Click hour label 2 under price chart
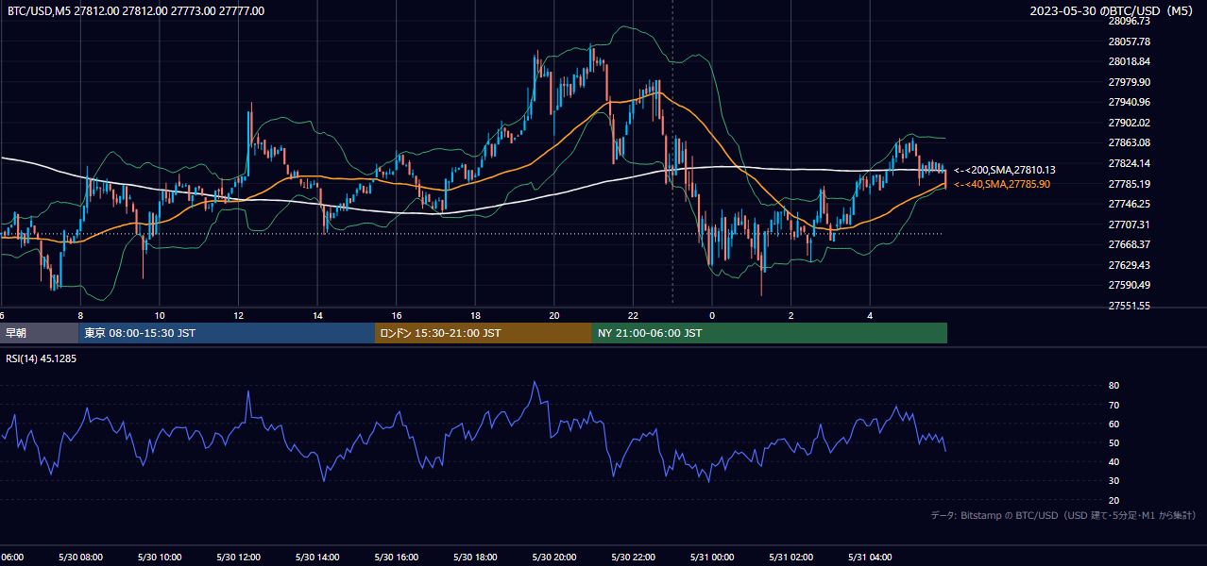Screen dimensions: 1207x566 (x=791, y=316)
